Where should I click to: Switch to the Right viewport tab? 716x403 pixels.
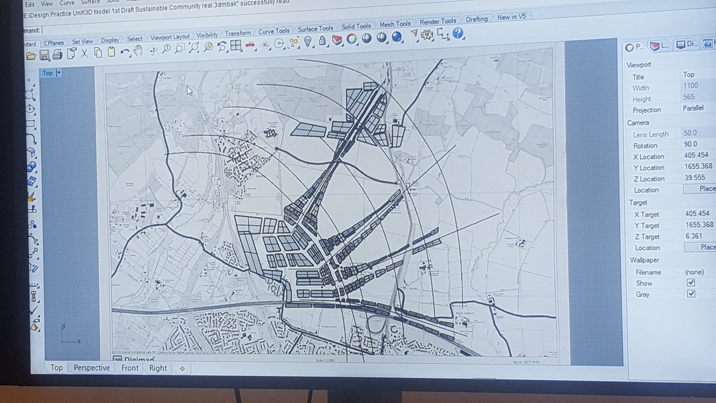158,368
